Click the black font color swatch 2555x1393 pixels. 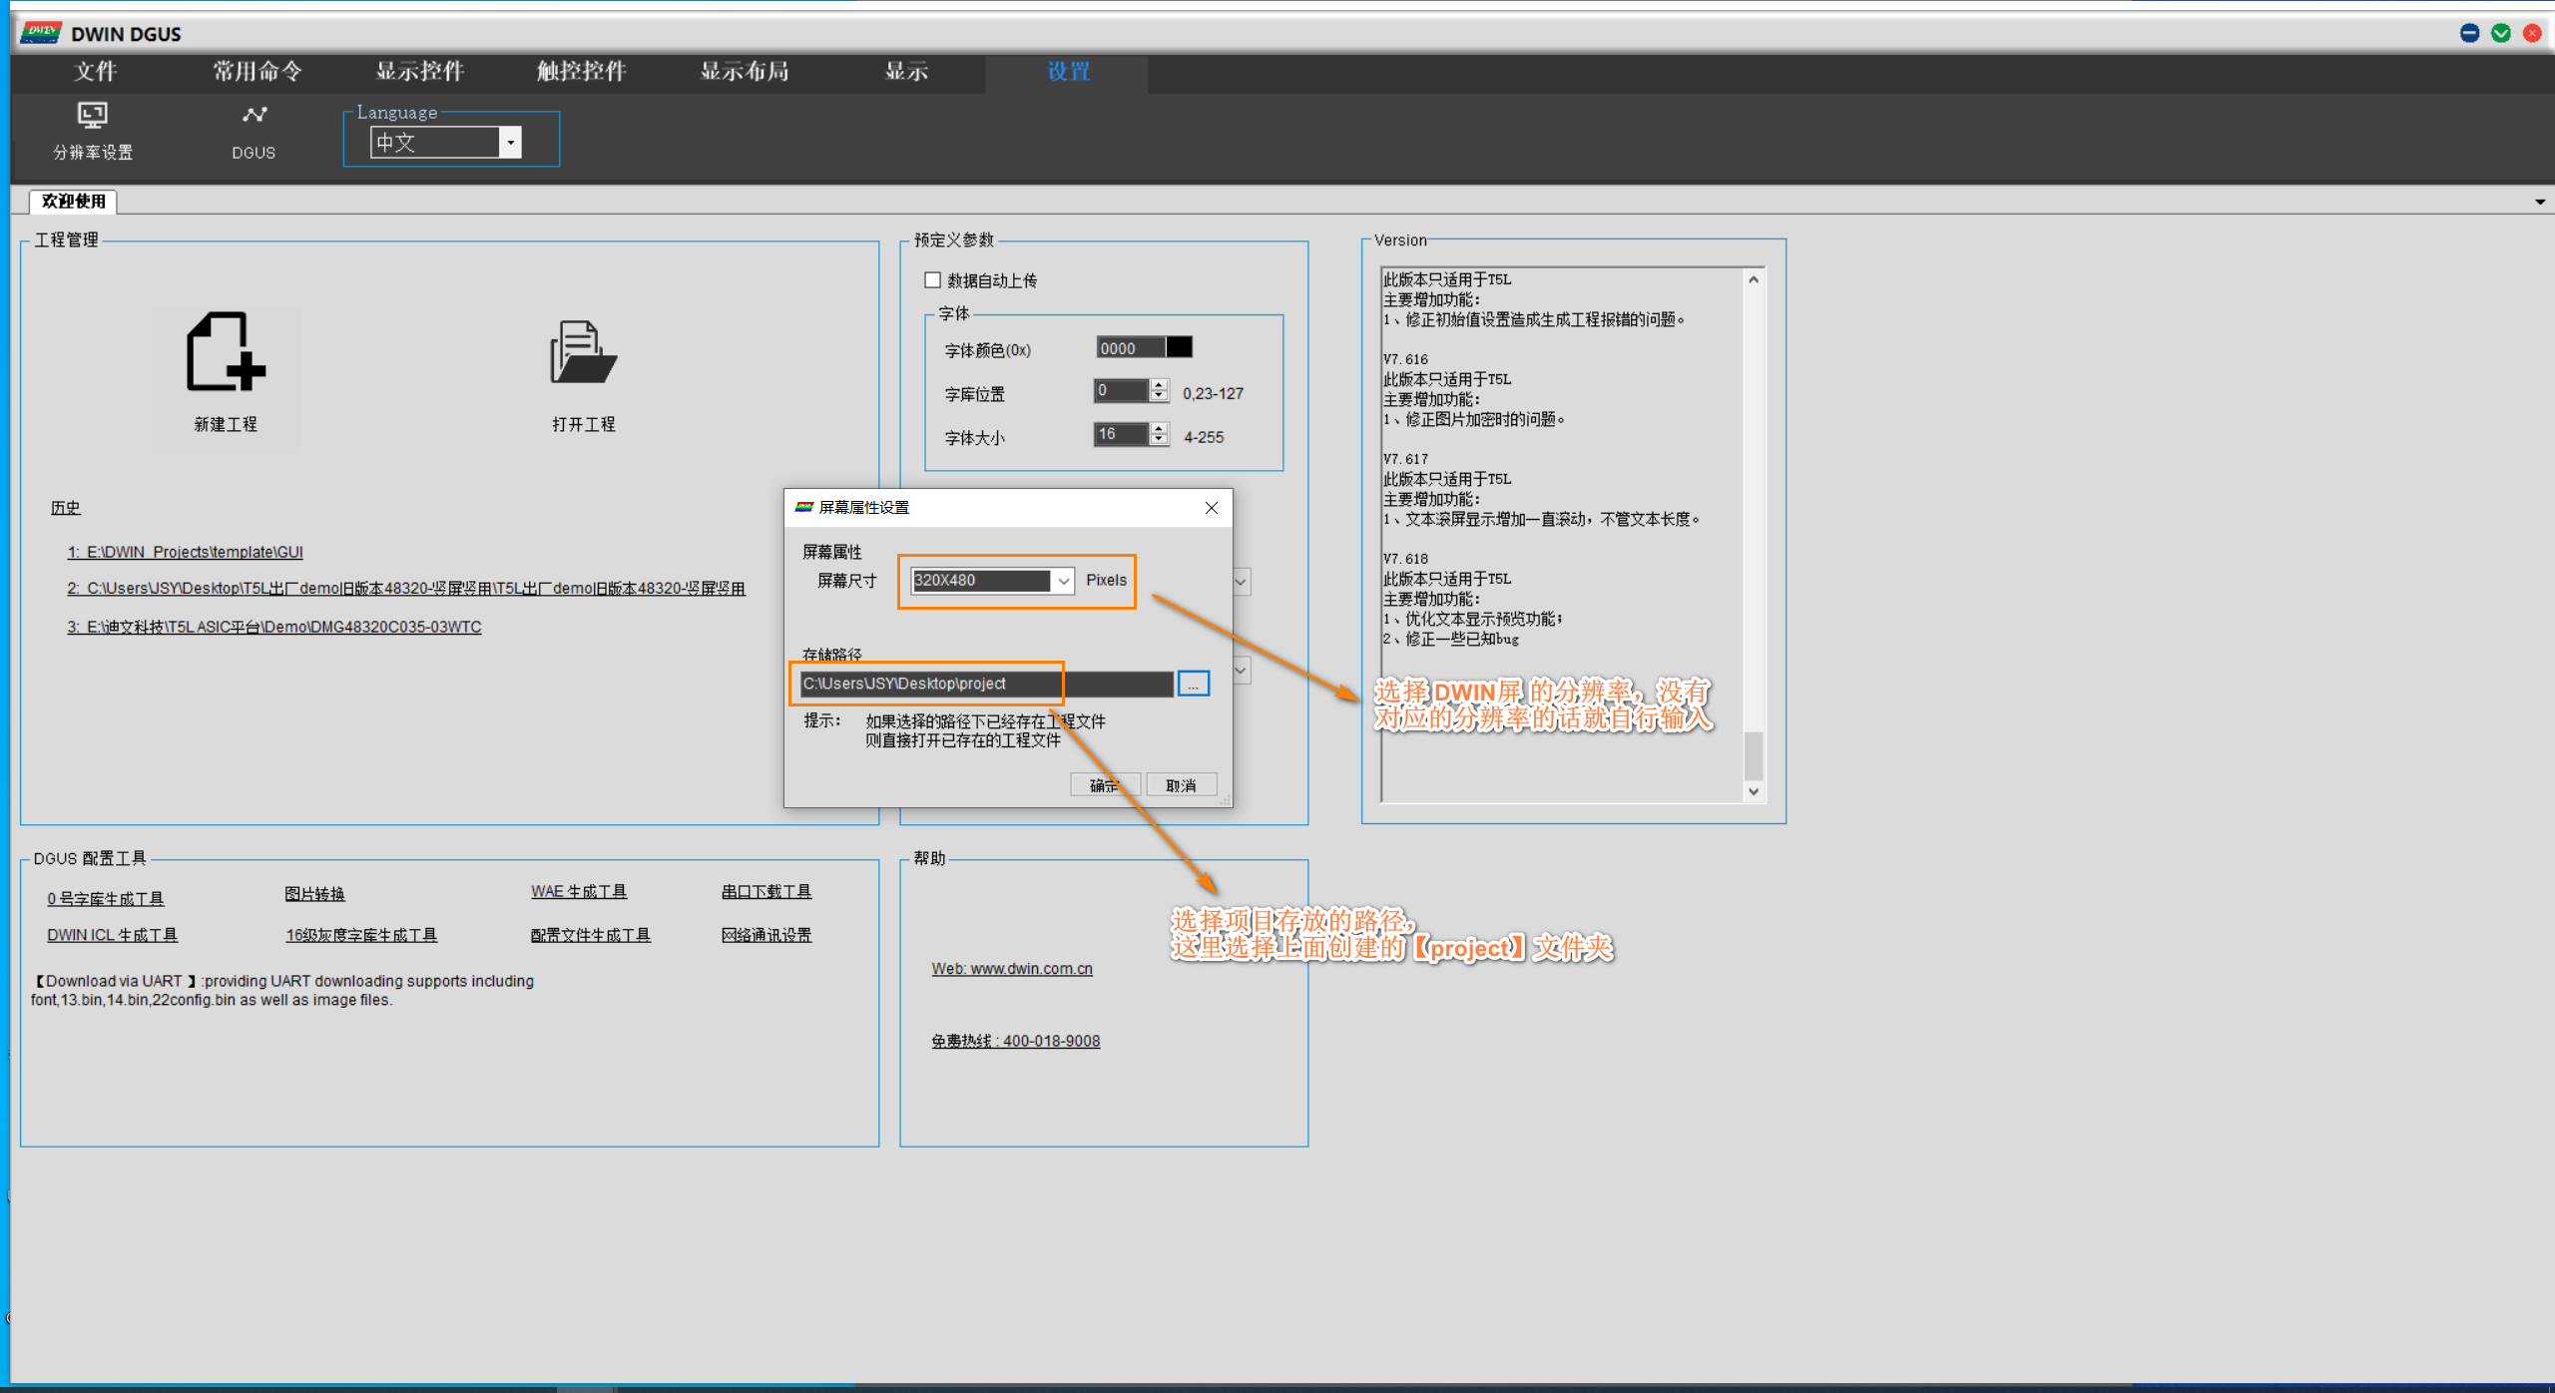[1180, 347]
